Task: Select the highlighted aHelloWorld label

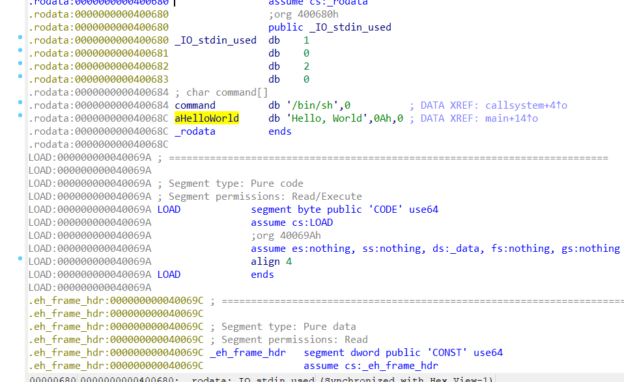Action: pos(206,118)
